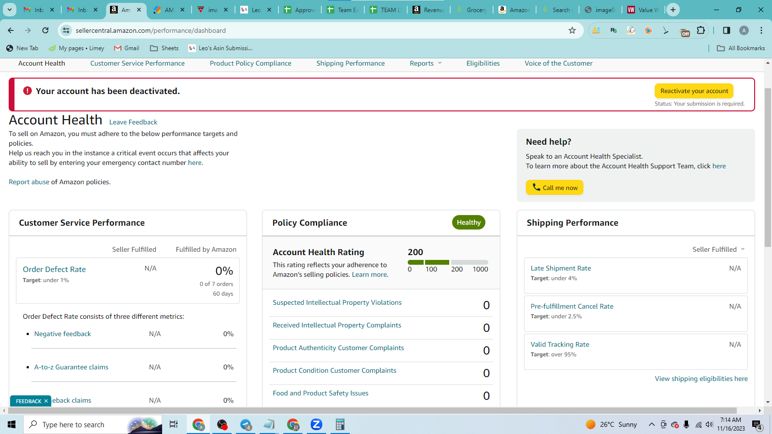Screen dimensions: 772x434
Task: Click Reactivate your account button
Action: (694, 91)
